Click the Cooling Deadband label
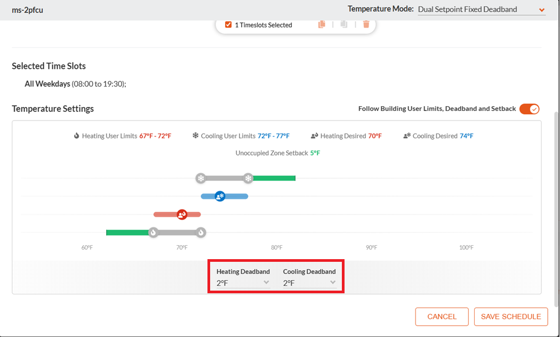560x337 pixels. 309,271
